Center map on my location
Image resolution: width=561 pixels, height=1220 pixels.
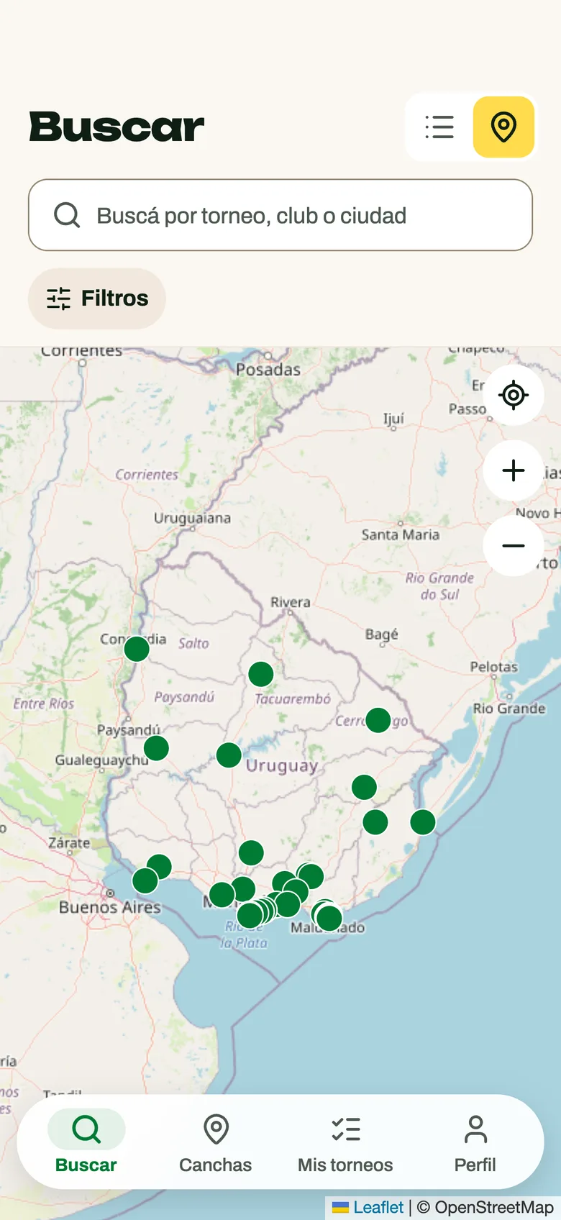514,395
